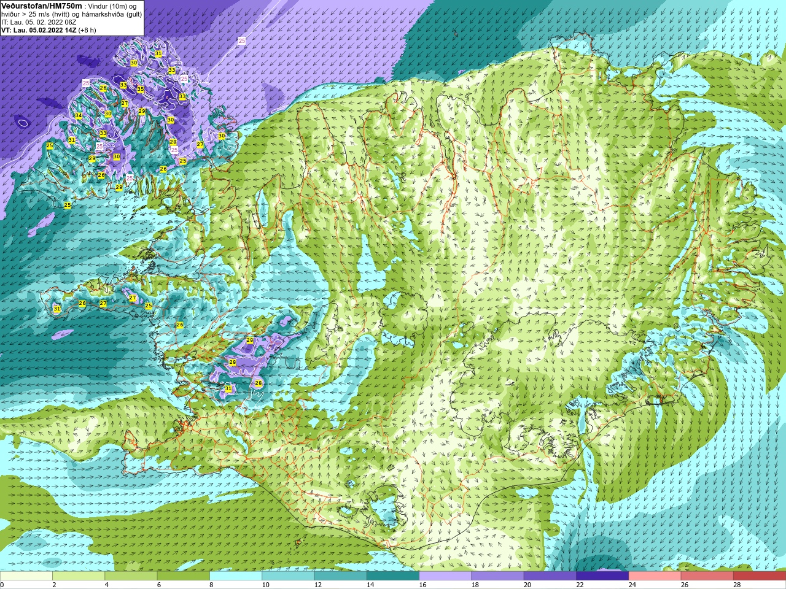Click the 'VT: Lau. 05.02.2022 14Z' line
The width and height of the screenshot is (786, 589).
39,30
